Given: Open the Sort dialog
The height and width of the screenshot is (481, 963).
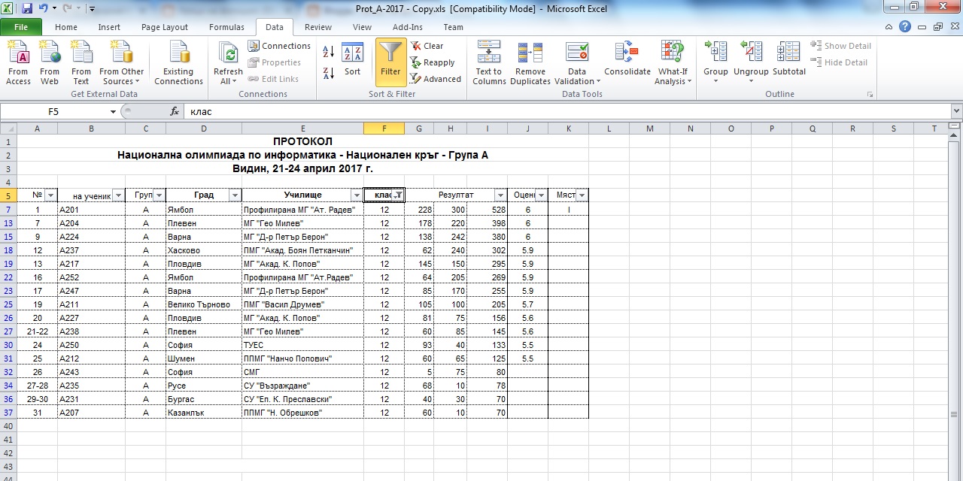Looking at the screenshot, I should coord(353,62).
